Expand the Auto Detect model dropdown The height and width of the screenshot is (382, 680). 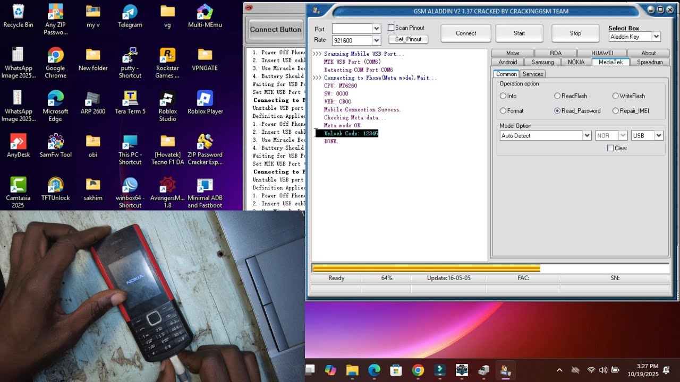click(587, 136)
